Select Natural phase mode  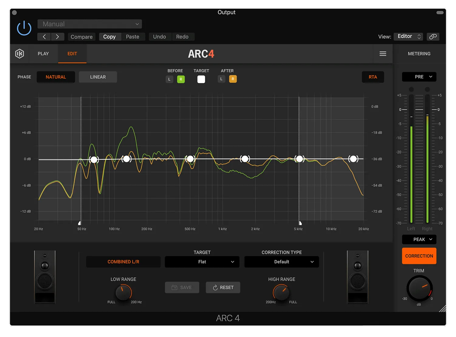pyautogui.click(x=56, y=77)
